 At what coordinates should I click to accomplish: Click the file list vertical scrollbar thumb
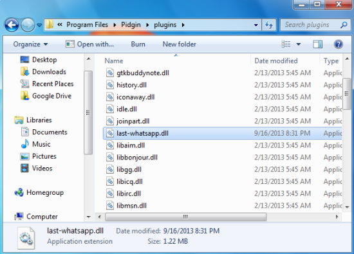pyautogui.click(x=347, y=94)
